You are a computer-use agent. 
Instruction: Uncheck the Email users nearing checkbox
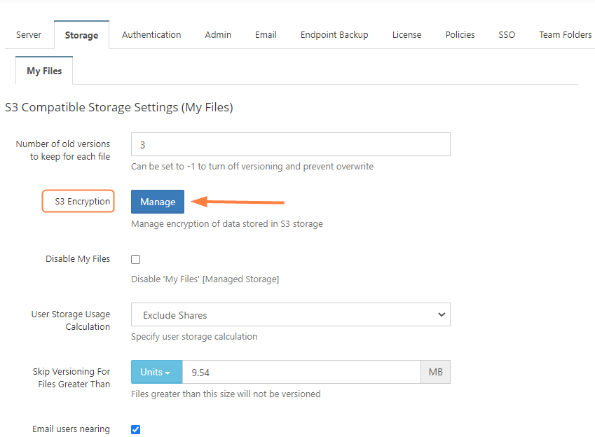coord(135,429)
